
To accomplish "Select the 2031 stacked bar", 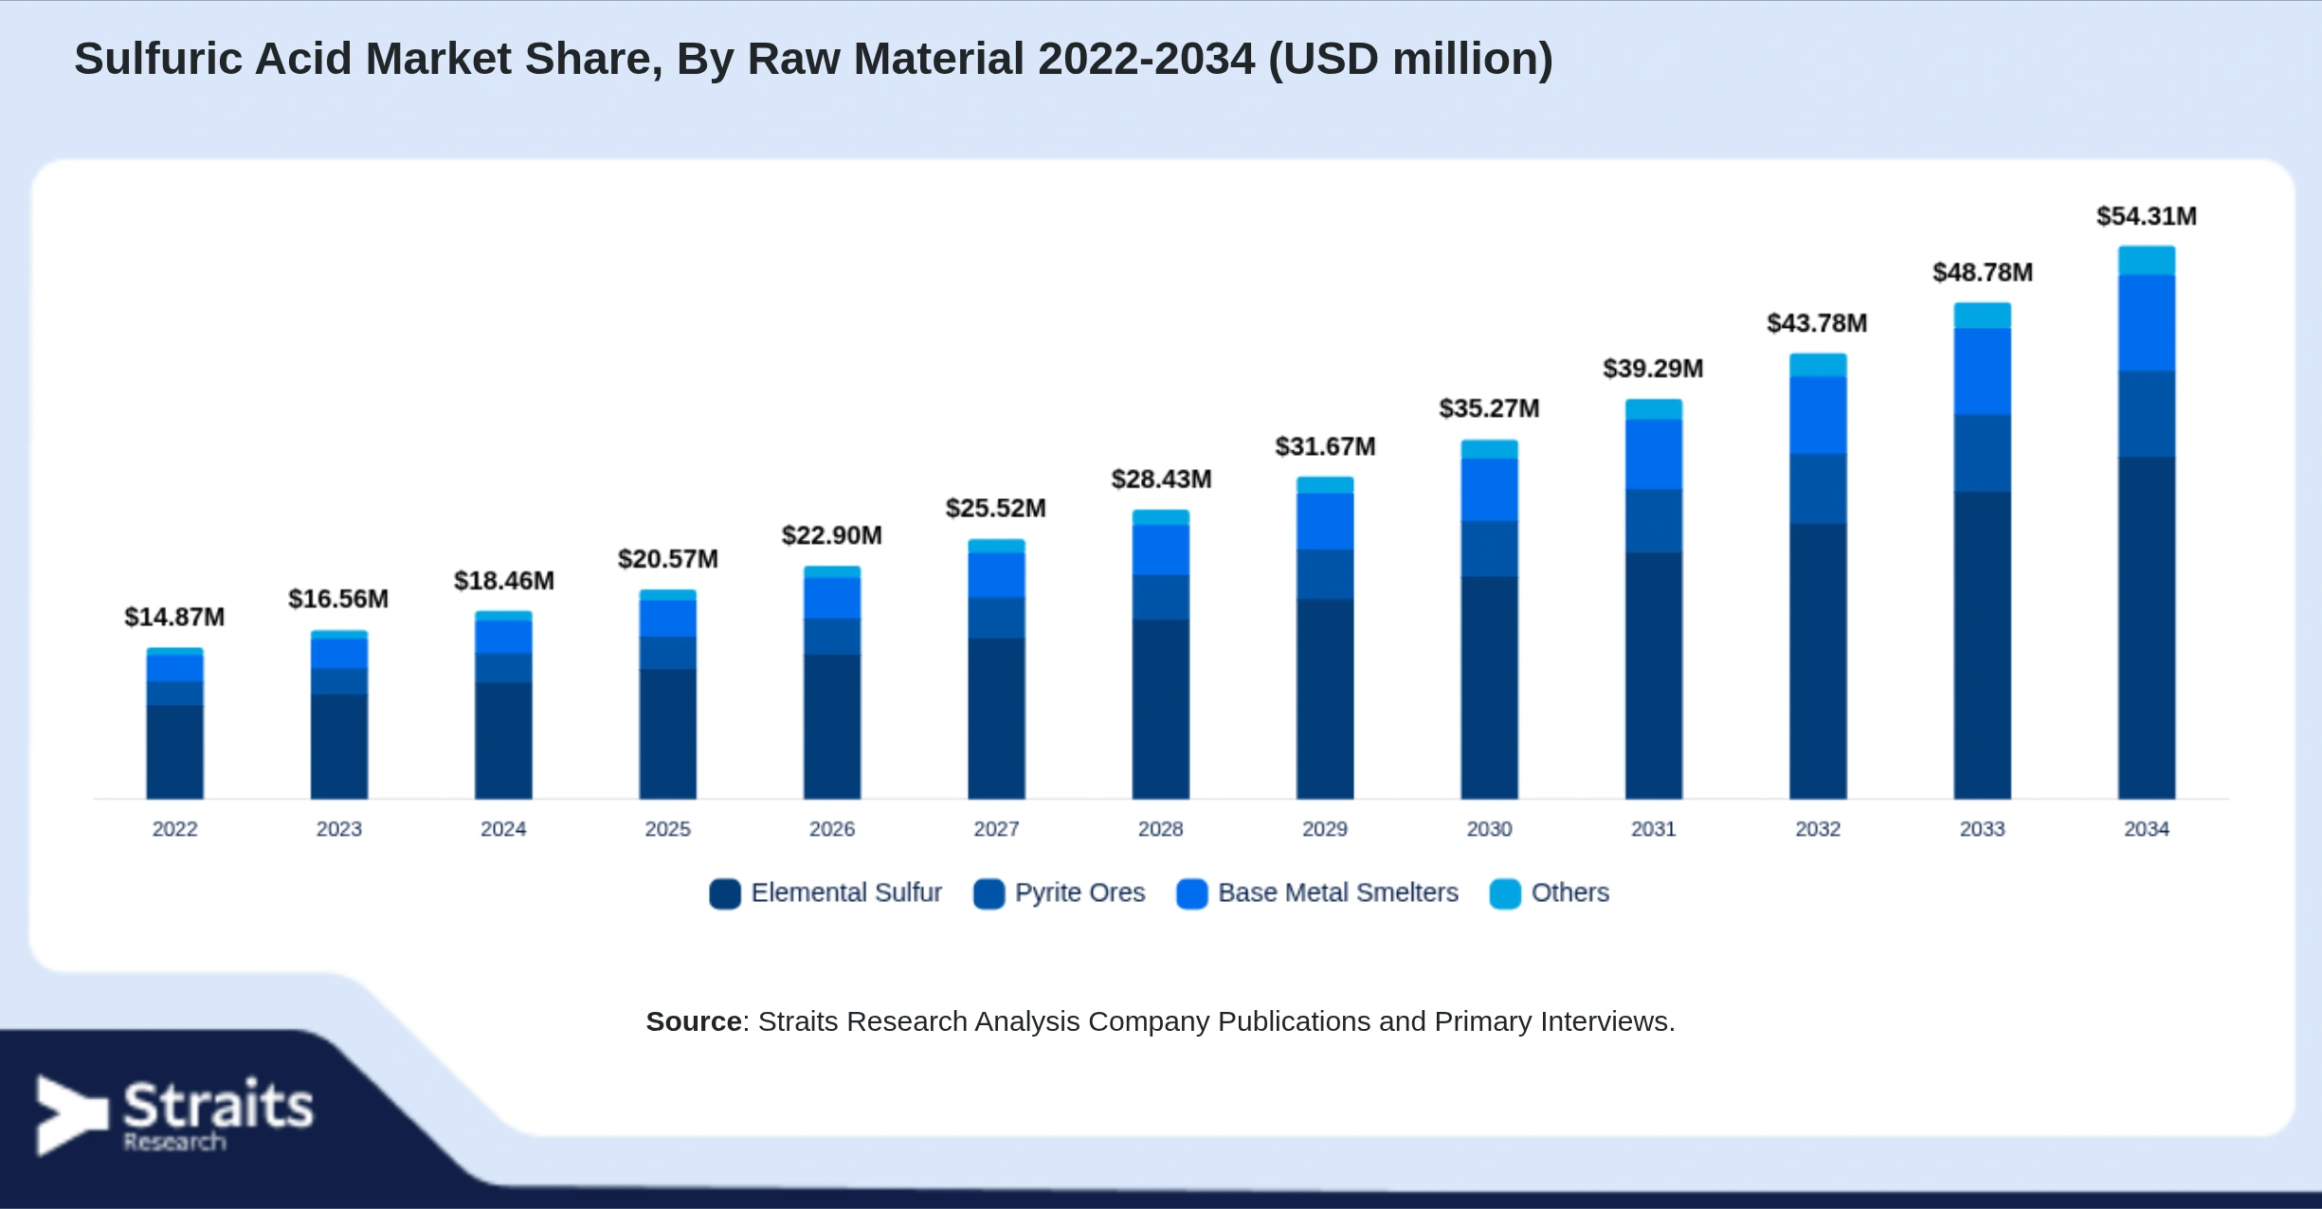I will tap(1654, 599).
